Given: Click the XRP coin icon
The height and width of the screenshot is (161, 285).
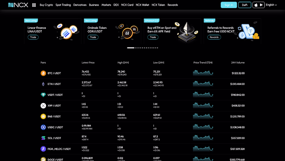Looking at the screenshot, I should [43, 106].
